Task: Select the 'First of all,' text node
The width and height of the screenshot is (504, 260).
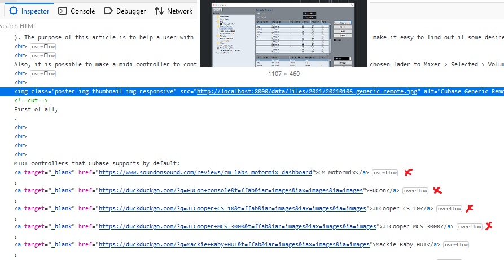Action: click(36, 109)
